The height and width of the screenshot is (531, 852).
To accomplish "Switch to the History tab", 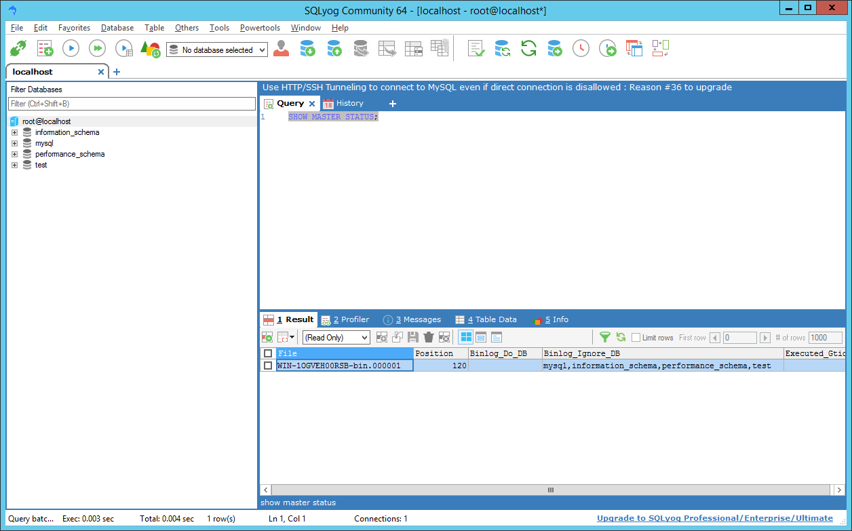I will [x=343, y=104].
